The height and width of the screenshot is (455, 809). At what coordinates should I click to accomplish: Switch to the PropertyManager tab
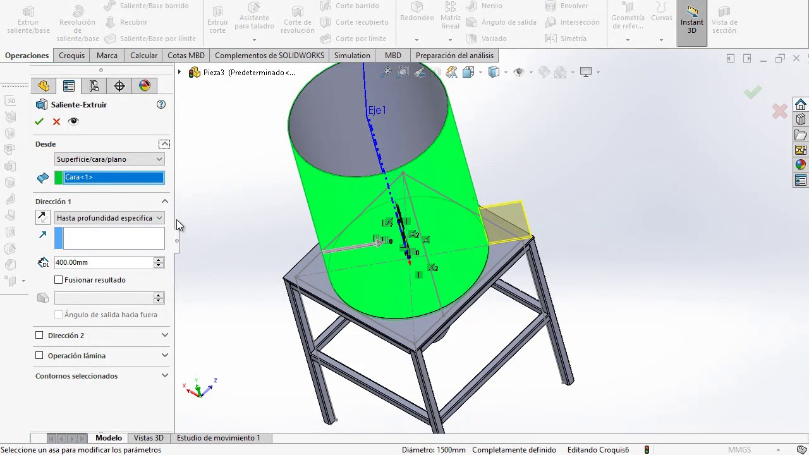point(69,86)
